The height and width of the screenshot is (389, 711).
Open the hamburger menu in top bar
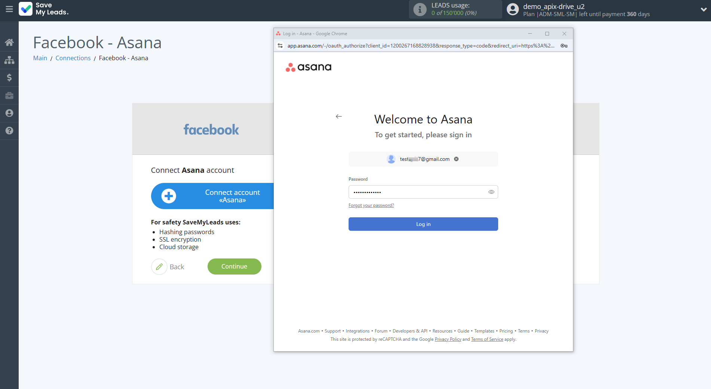[9, 9]
